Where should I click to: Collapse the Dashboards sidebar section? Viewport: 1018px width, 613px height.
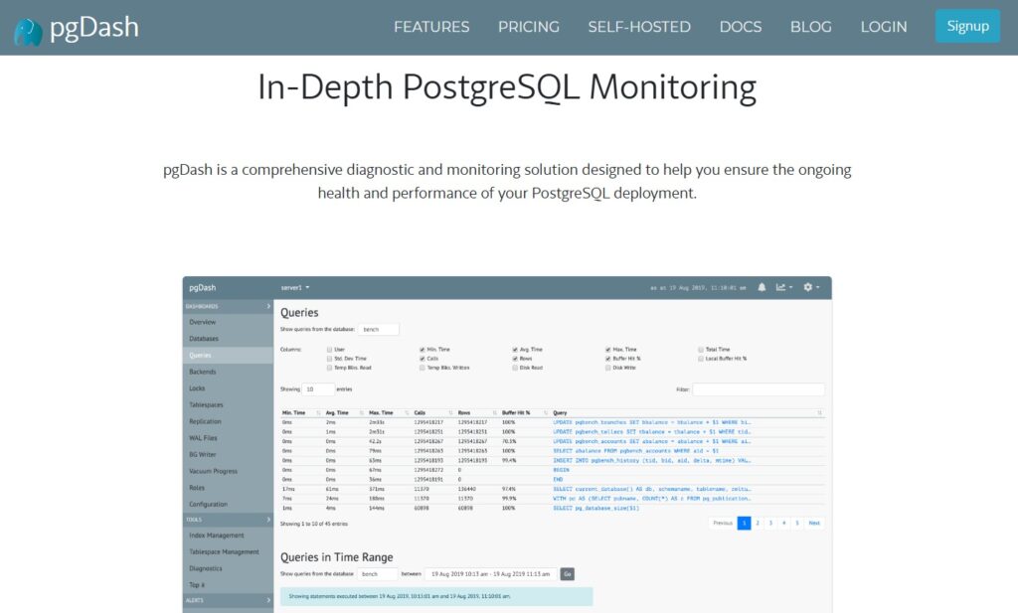[268, 306]
